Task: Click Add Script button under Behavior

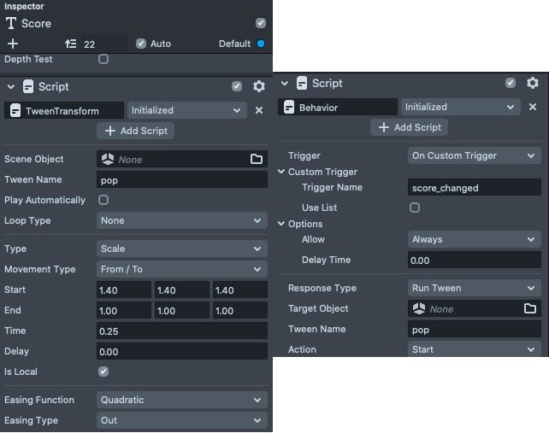Action: tap(409, 127)
